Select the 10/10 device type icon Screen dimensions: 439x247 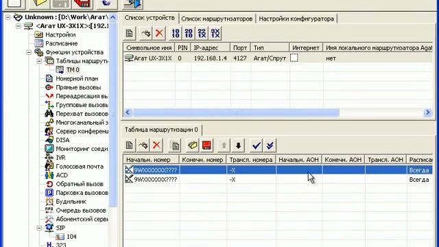pos(176,34)
